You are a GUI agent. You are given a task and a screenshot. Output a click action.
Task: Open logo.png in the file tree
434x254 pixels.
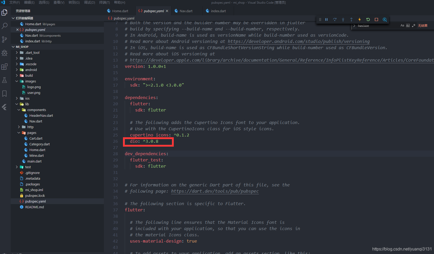tap(34, 87)
